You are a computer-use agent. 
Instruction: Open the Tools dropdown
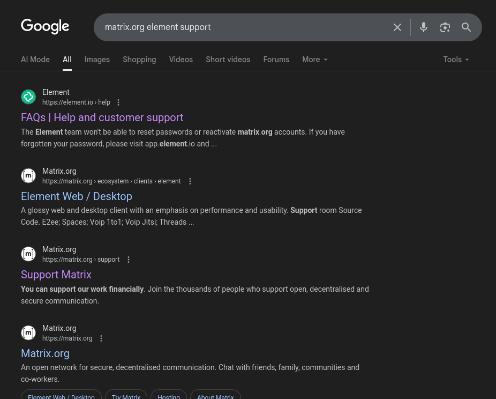click(456, 60)
